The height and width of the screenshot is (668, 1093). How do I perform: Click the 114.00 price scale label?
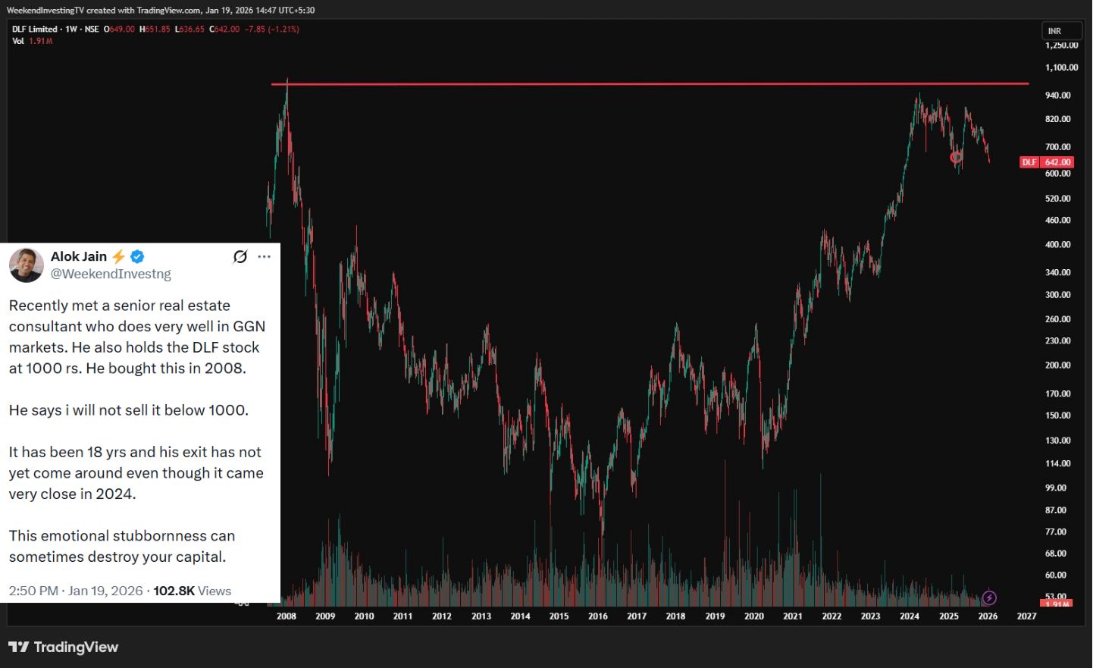[x=1058, y=464]
